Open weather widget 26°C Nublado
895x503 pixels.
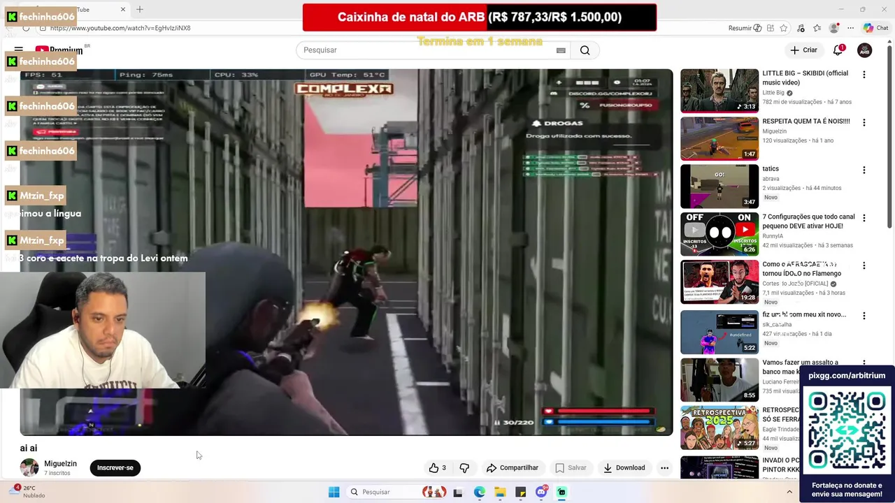tap(28, 492)
